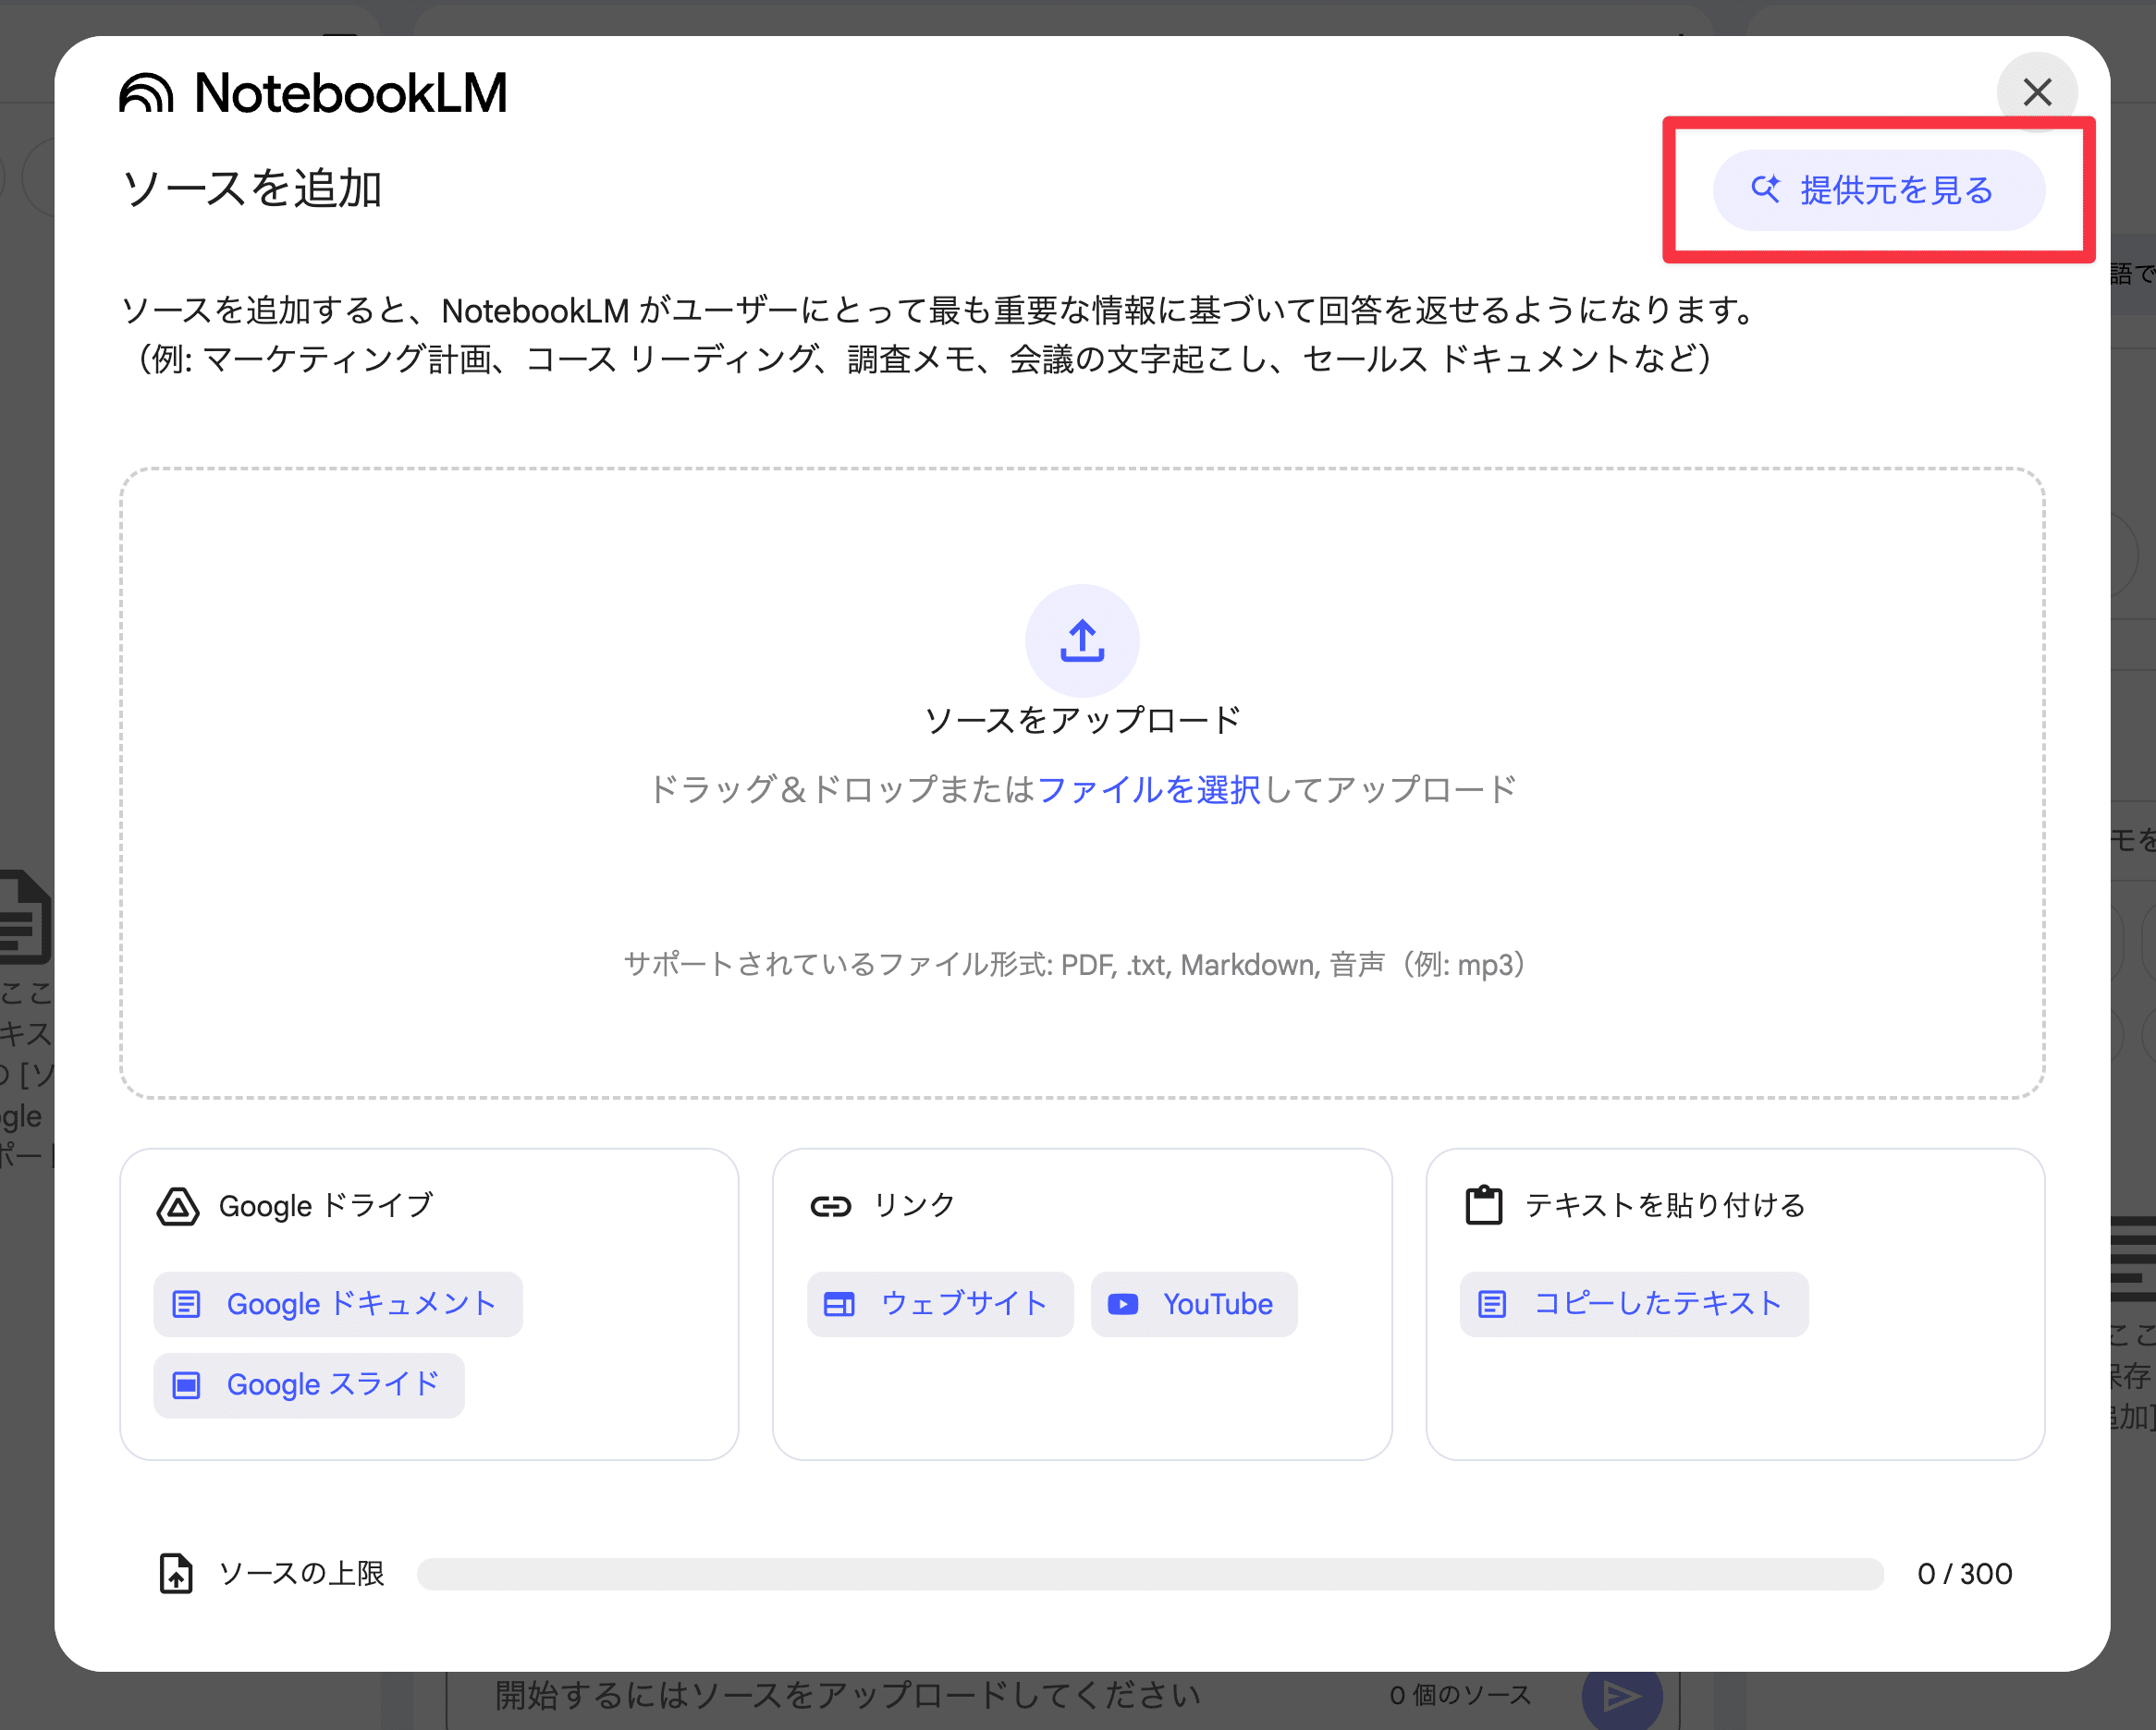
Task: Choose Google ドキュメント source option
Action: tap(338, 1303)
